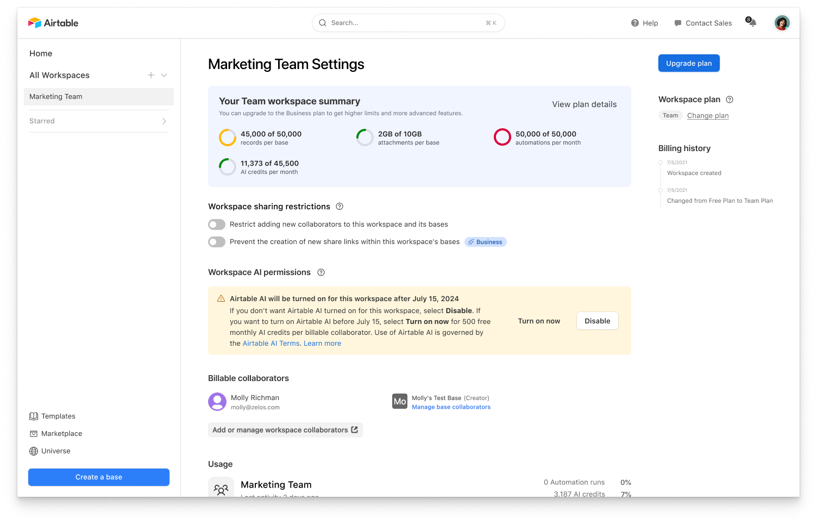This screenshot has height=524, width=817.
Task: Click the plus icon beside All Workspaces
Action: point(151,75)
